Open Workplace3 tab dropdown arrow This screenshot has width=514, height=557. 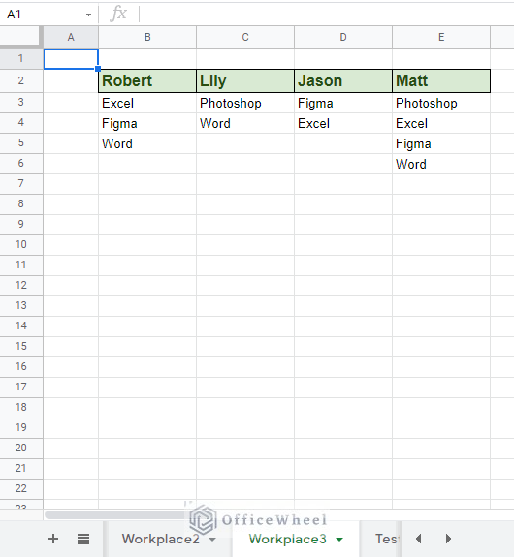[339, 540]
